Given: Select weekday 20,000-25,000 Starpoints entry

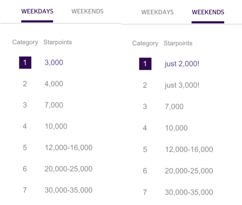Looking at the screenshot, I should pos(68,169).
